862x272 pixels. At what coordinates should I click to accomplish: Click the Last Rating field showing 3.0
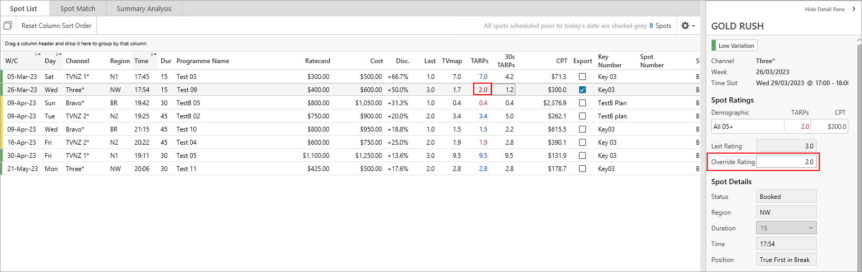(786, 146)
